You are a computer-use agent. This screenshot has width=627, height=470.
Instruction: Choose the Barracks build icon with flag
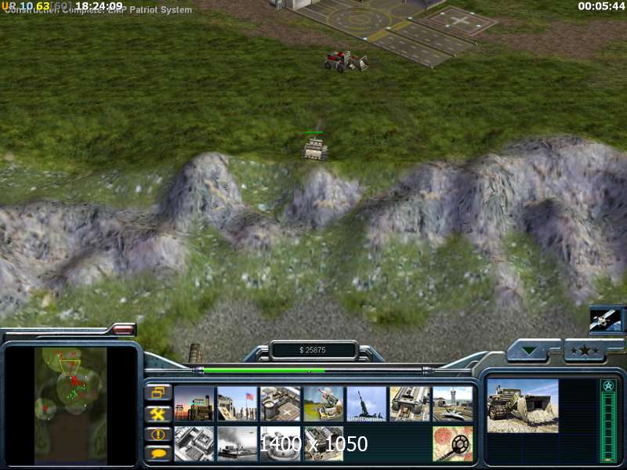237,403
